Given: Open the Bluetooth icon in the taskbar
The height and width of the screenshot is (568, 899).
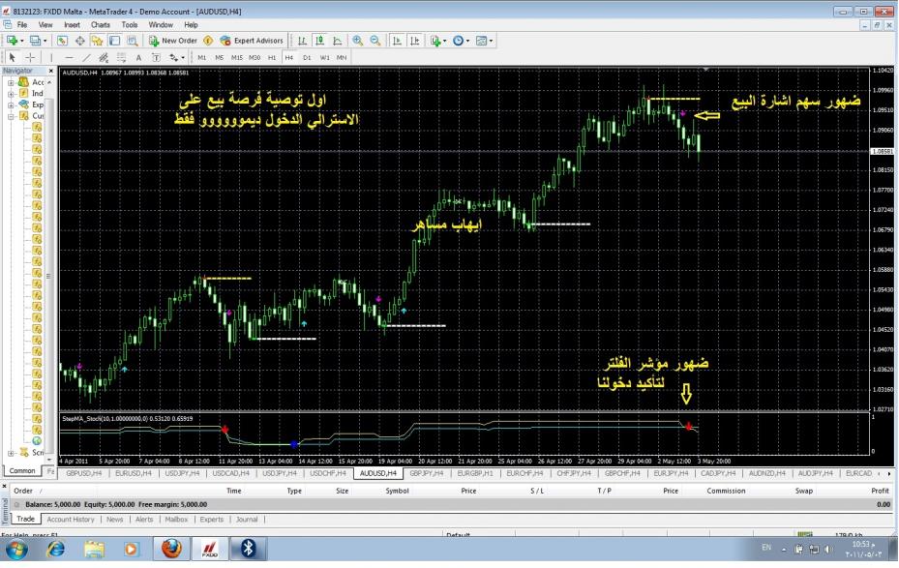Looking at the screenshot, I should (248, 549).
